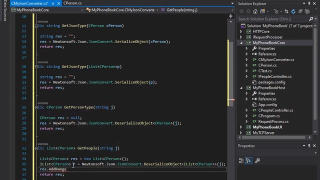Click the search magnifier icon in Solution Explorer
Screen dimensions: 320x180
click(x=311, y=19)
